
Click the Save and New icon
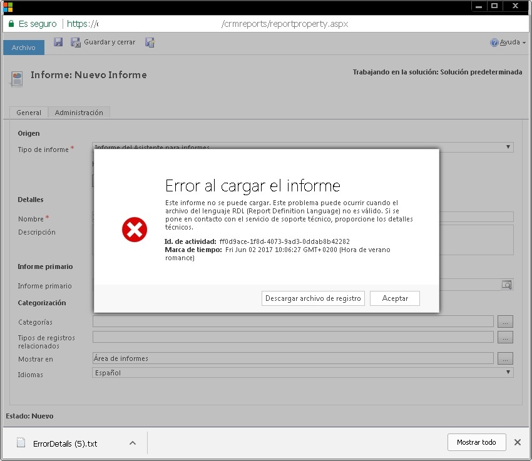click(150, 43)
